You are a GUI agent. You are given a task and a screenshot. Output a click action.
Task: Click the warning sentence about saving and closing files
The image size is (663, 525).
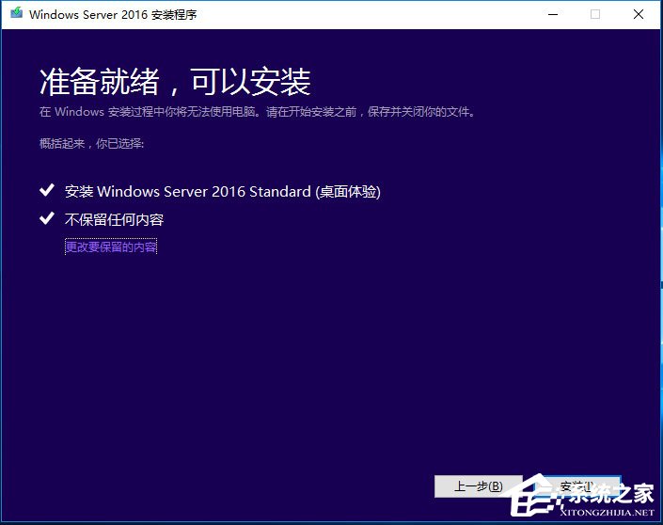[x=258, y=112]
